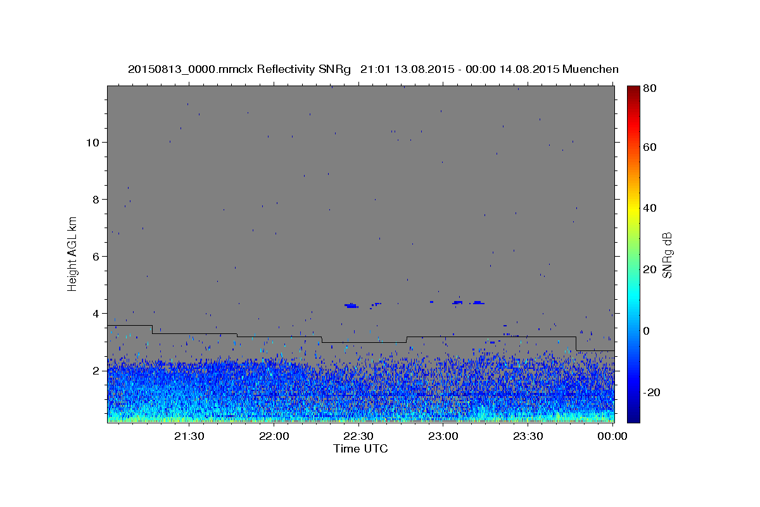
Task: Click the 22:30 time tick label
Action: [358, 436]
